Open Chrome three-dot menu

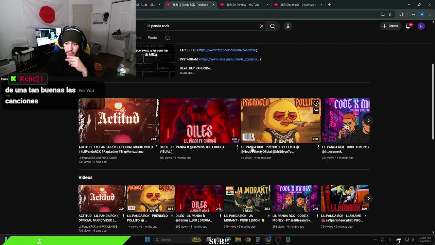point(430,14)
